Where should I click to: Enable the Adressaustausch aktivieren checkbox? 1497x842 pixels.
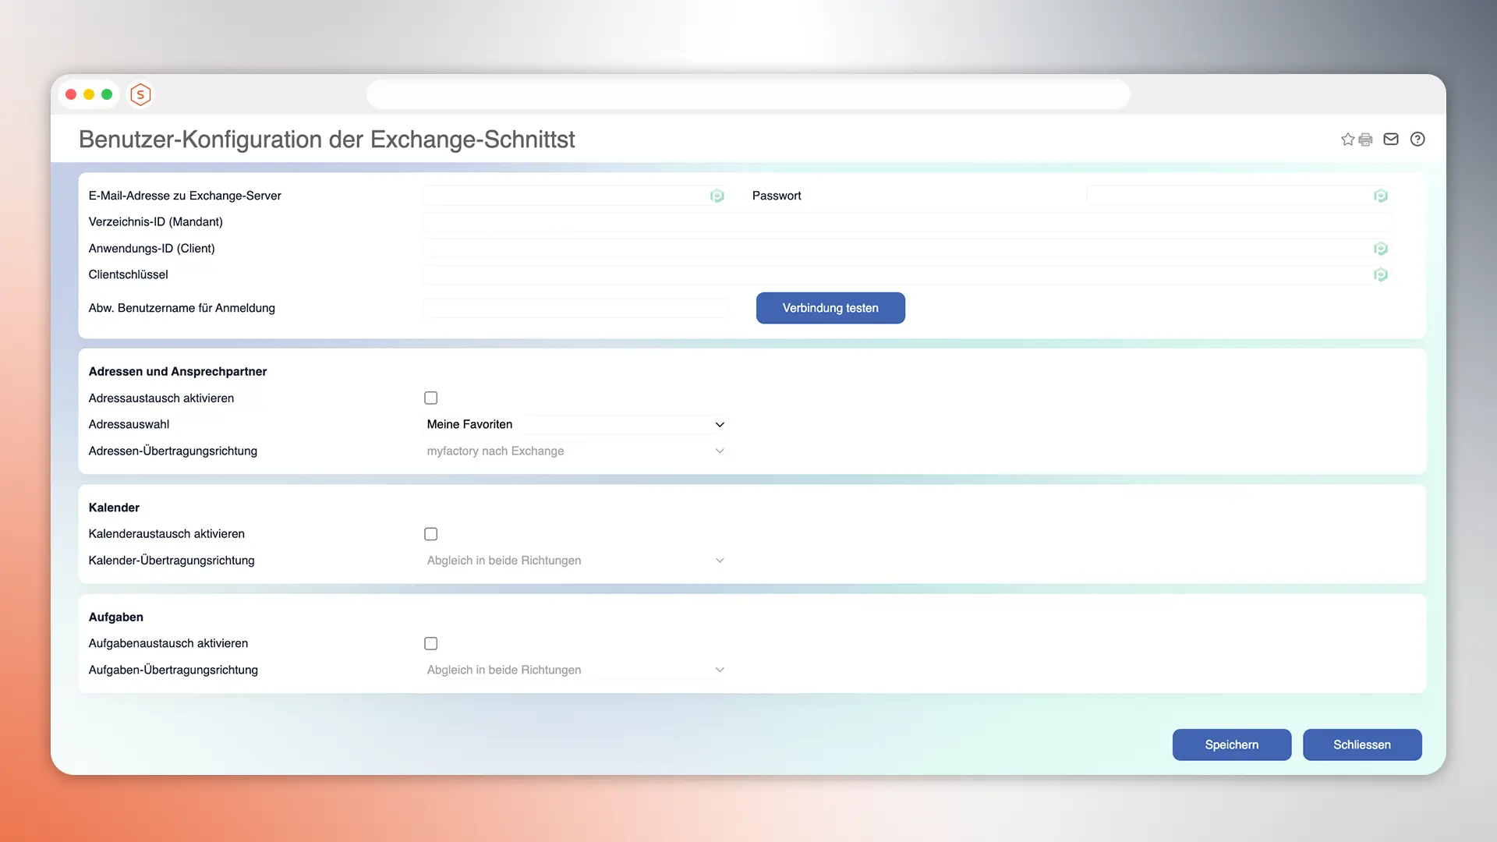(430, 398)
